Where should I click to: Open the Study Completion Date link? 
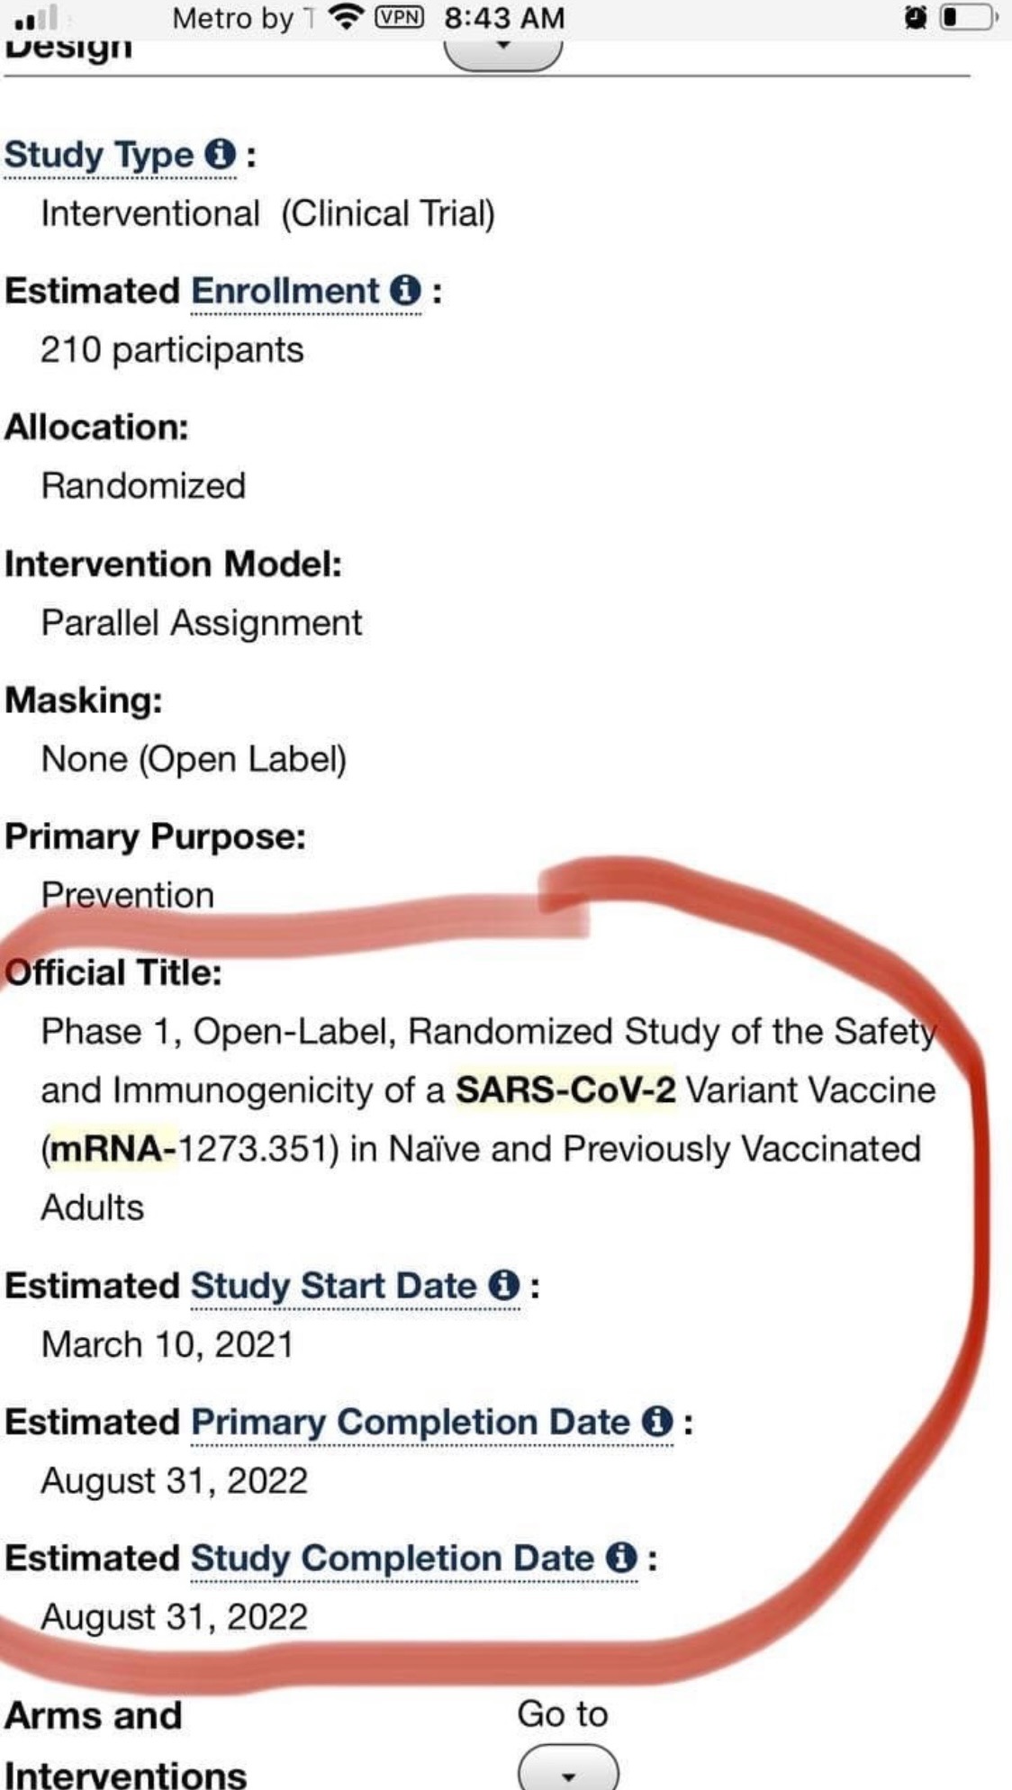click(x=392, y=1558)
